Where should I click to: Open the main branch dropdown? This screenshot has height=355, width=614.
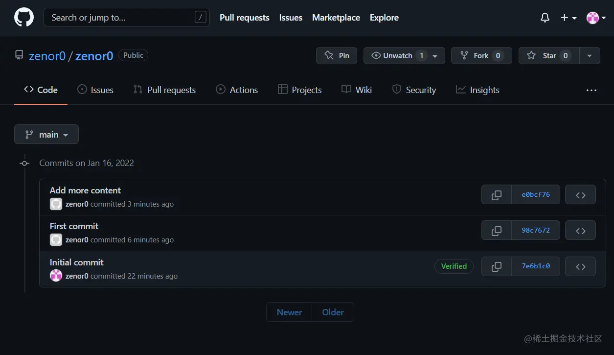pos(46,134)
